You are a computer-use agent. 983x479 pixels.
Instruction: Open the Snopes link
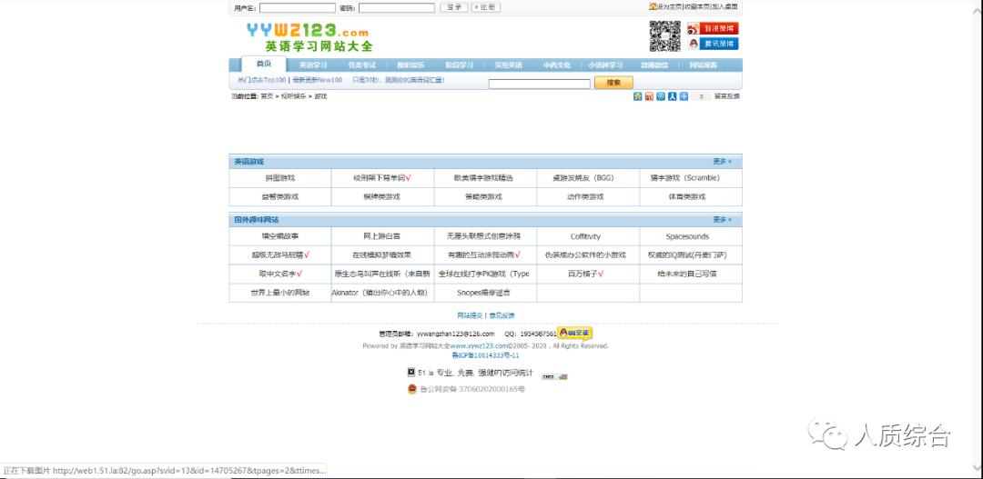tap(483, 293)
